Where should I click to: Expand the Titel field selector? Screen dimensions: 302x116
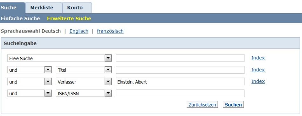[108, 70]
